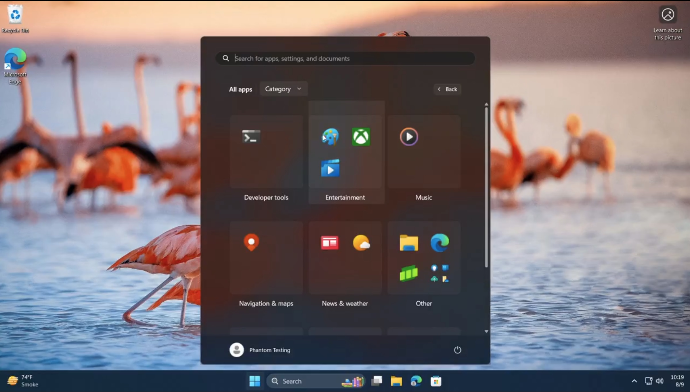This screenshot has width=690, height=392.
Task: Expand the Category filter options
Action: point(283,89)
